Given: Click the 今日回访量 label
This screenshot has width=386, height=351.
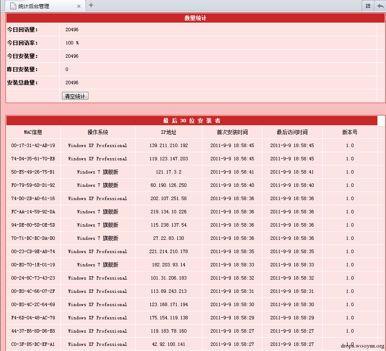Looking at the screenshot, I should pyautogui.click(x=22, y=29).
